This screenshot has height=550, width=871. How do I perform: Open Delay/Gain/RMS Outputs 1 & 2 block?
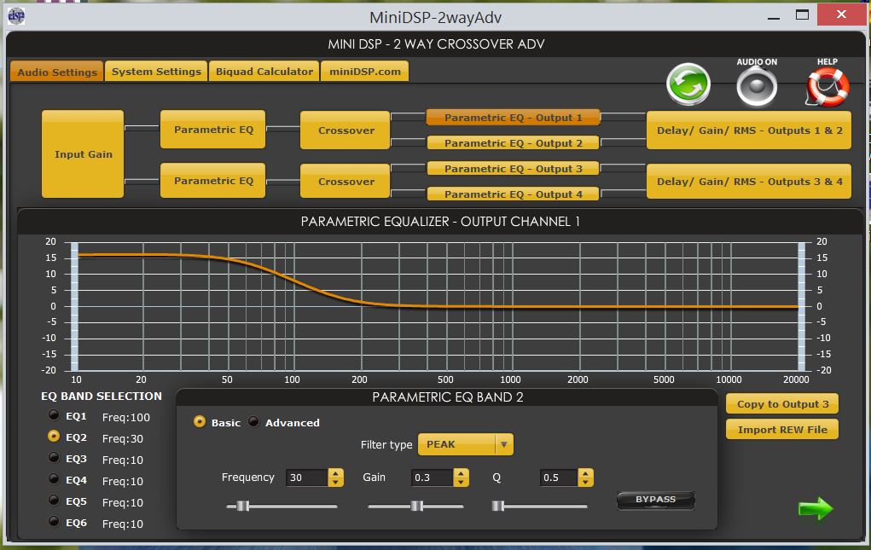pyautogui.click(x=749, y=130)
